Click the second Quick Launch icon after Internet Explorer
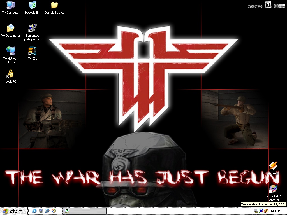 [x=41, y=211]
